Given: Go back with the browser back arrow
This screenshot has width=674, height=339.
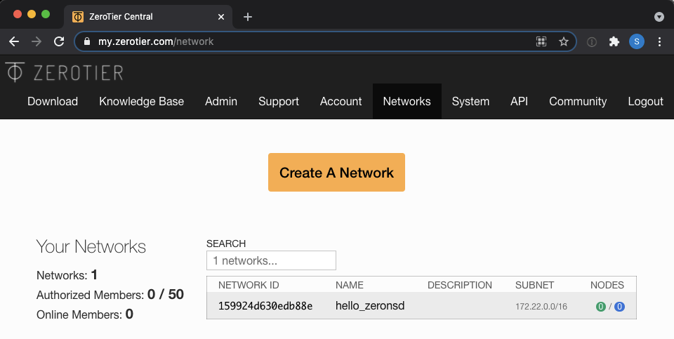Looking at the screenshot, I should pos(14,41).
